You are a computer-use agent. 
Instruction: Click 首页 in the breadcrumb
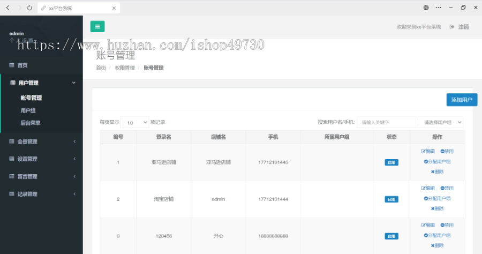coord(101,68)
